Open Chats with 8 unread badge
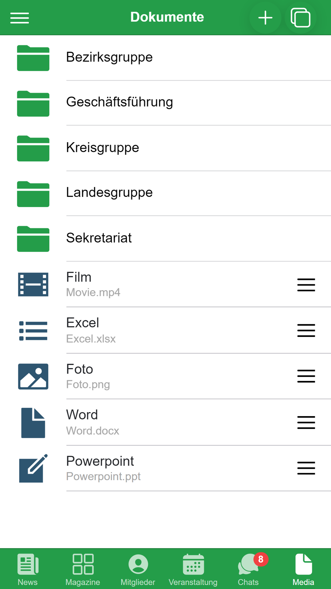 [248, 569]
